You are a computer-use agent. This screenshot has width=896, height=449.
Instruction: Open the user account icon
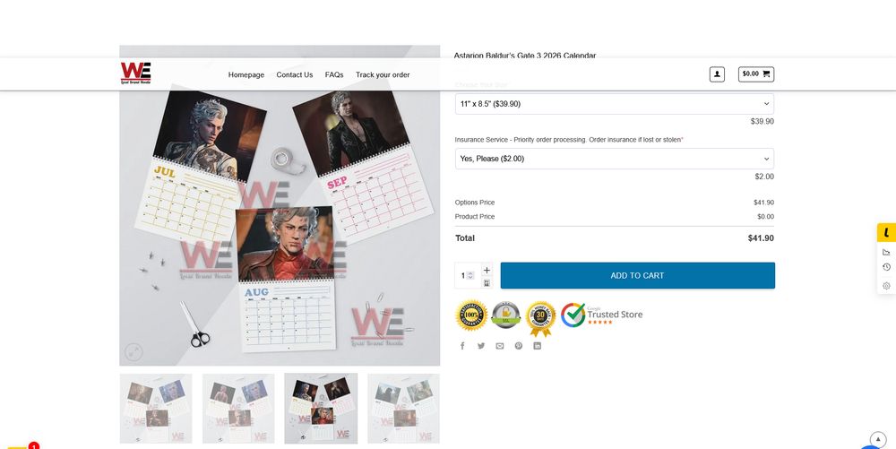pyautogui.click(x=717, y=74)
